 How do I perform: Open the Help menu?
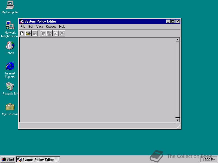62,27
